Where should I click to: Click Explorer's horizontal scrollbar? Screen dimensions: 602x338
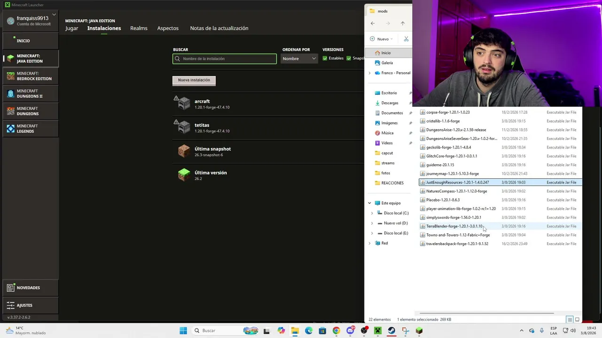(486, 313)
